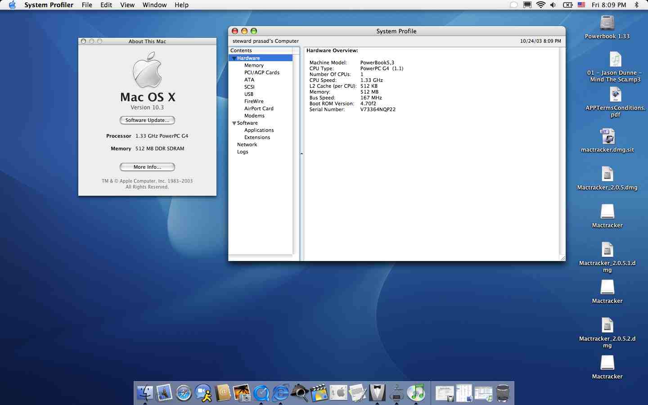
Task: Click the Contents column header
Action: click(x=261, y=50)
